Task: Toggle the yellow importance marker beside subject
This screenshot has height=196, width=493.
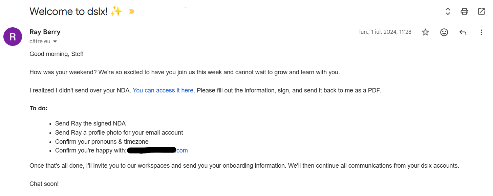Action: coord(132,11)
